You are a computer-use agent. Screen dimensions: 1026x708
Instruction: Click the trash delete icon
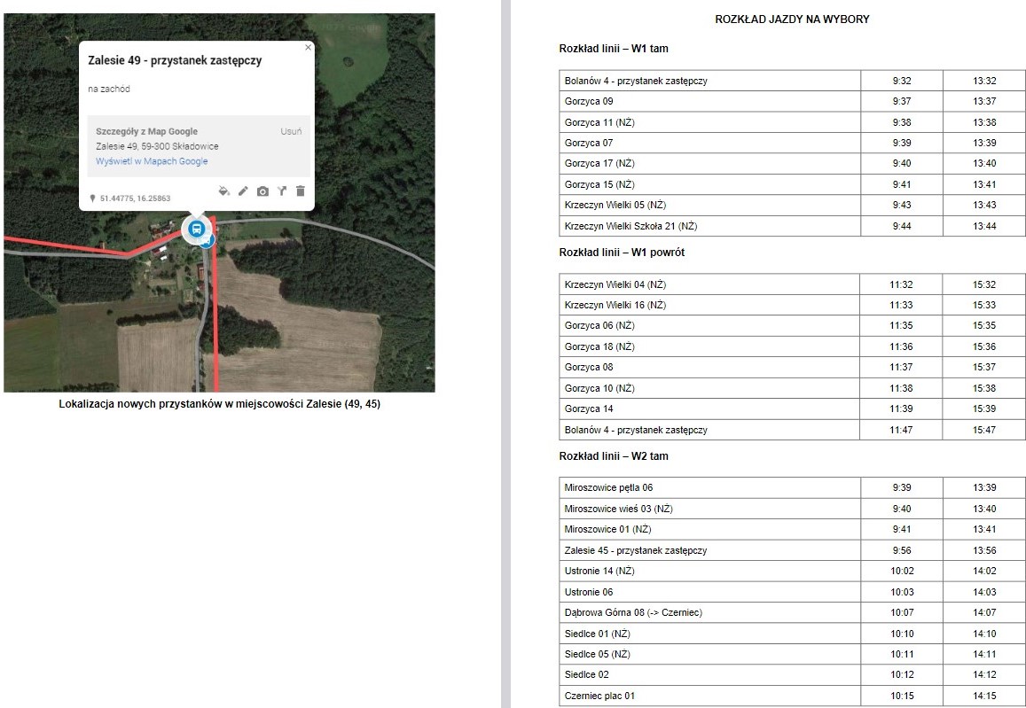[301, 191]
